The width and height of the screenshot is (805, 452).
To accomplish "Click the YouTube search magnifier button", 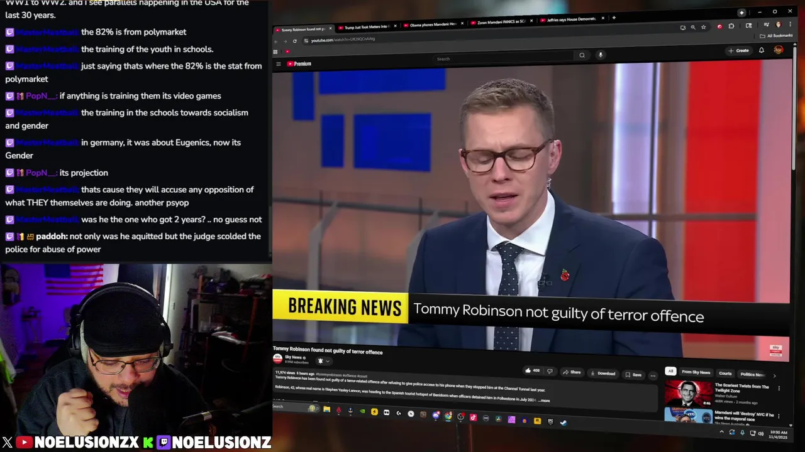I will coord(582,55).
